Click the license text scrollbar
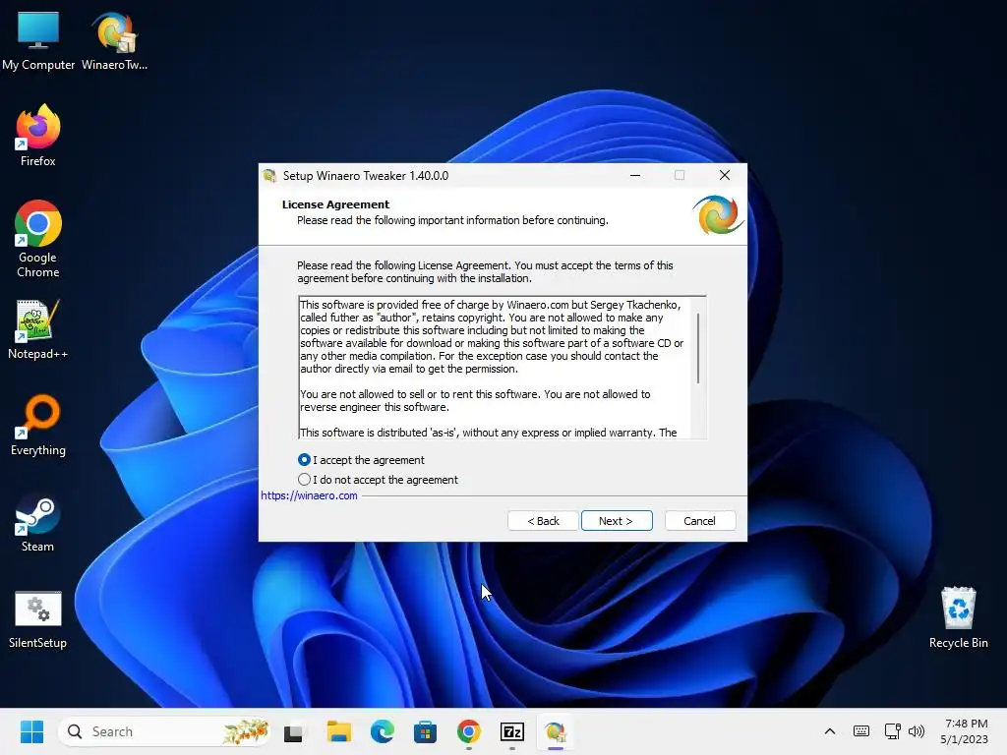Screen dimensions: 1007x755 point(698,348)
